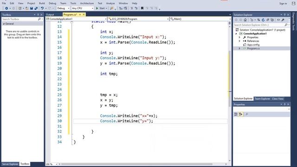Click in the Search Solution Explorer field
The image size is (297, 167).
click(259, 25)
